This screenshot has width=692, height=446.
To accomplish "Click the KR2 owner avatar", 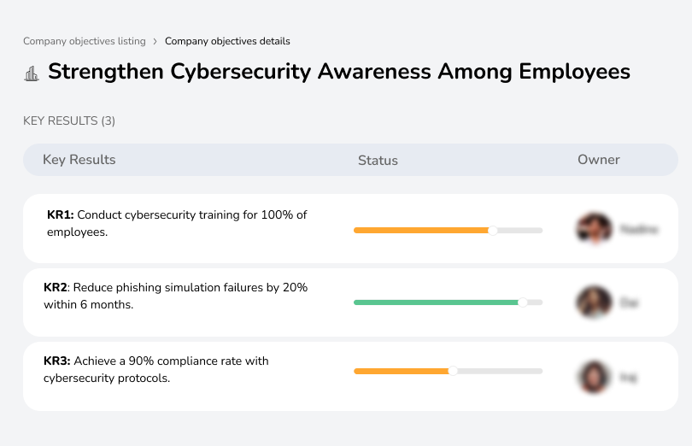I will click(595, 302).
